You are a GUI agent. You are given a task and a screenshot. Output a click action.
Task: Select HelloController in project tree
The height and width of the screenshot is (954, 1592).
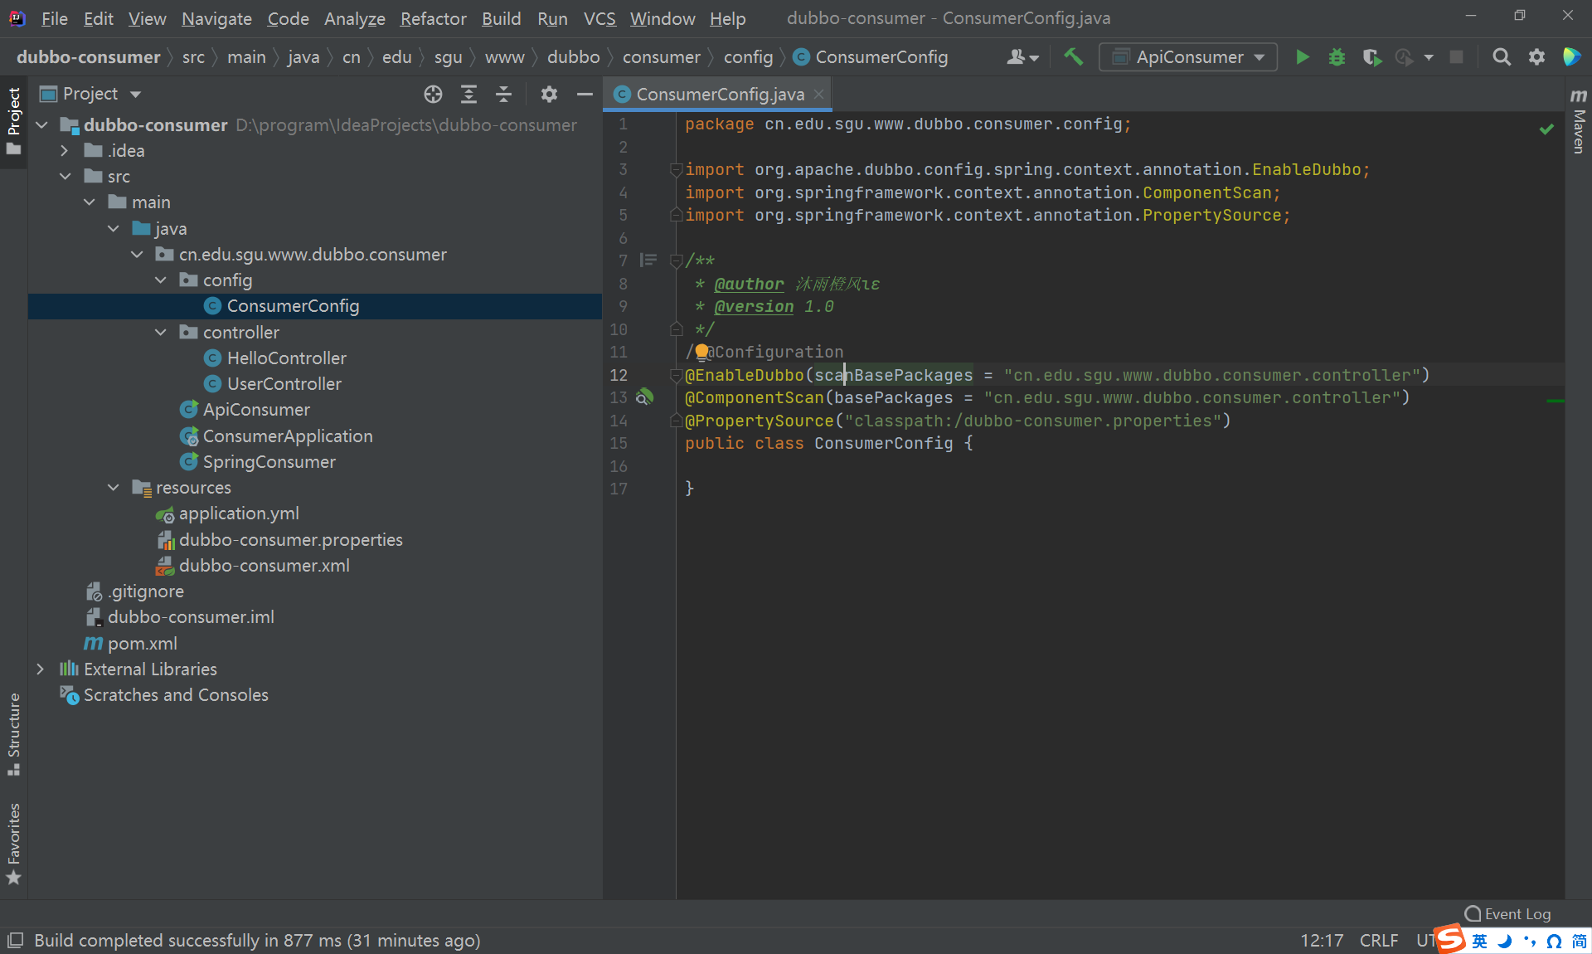pos(286,358)
